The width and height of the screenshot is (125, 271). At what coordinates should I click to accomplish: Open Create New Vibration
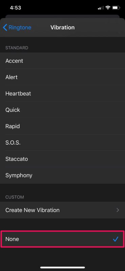[62, 210]
